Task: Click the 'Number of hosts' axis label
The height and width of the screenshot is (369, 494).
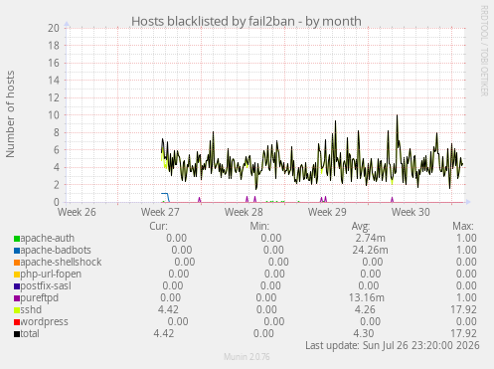Action: click(10, 113)
